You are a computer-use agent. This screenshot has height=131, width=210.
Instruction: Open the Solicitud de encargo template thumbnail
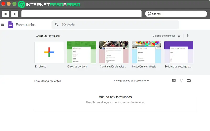pyautogui.click(x=179, y=52)
